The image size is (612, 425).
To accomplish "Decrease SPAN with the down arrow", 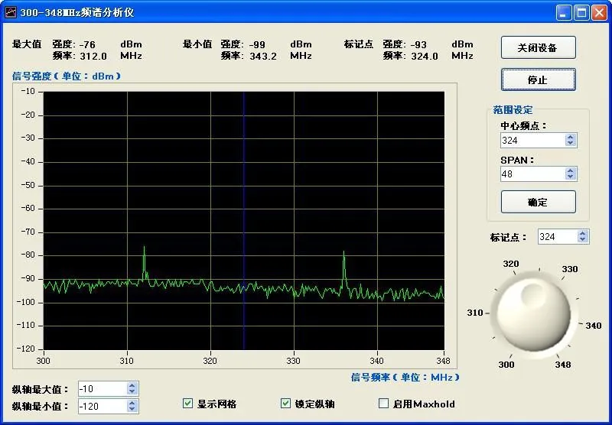I will pos(570,177).
